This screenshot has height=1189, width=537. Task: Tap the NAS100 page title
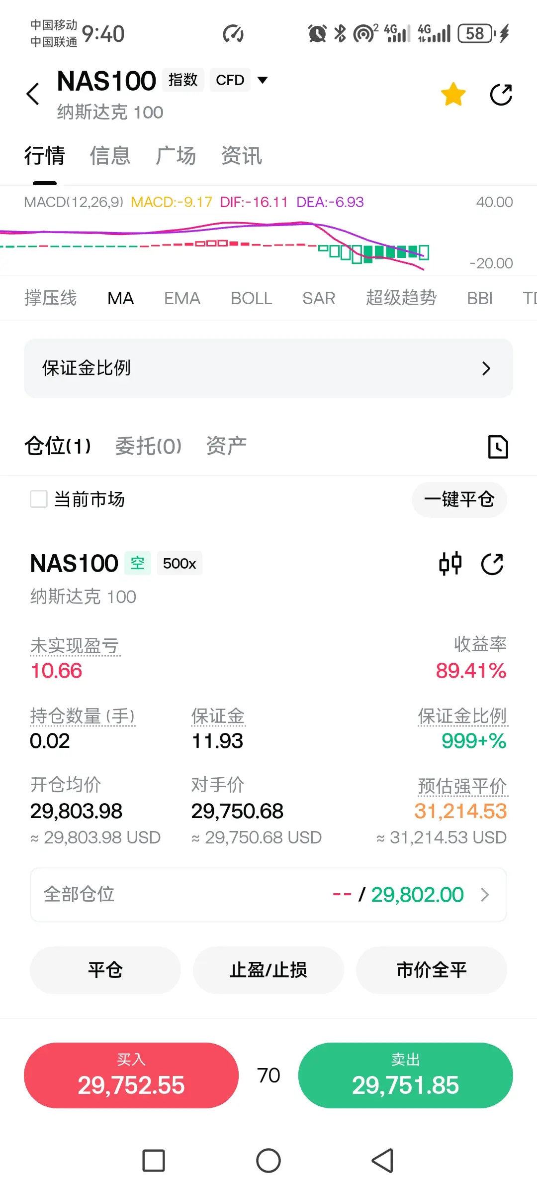pos(106,81)
